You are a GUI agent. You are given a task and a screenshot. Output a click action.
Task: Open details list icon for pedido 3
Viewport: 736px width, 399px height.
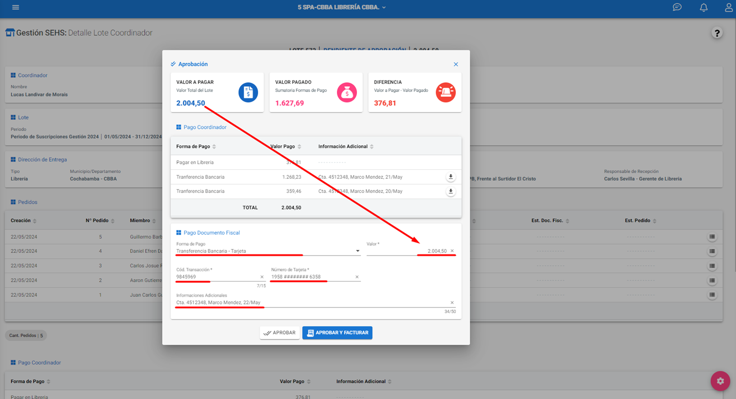point(712,266)
